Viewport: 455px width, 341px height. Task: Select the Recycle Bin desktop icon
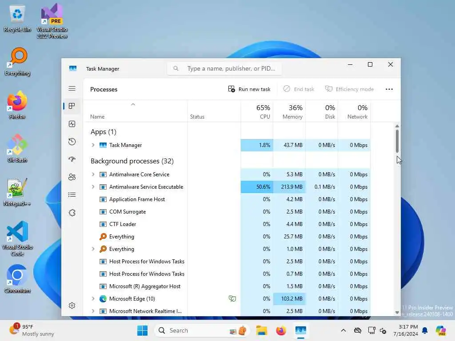[17, 18]
